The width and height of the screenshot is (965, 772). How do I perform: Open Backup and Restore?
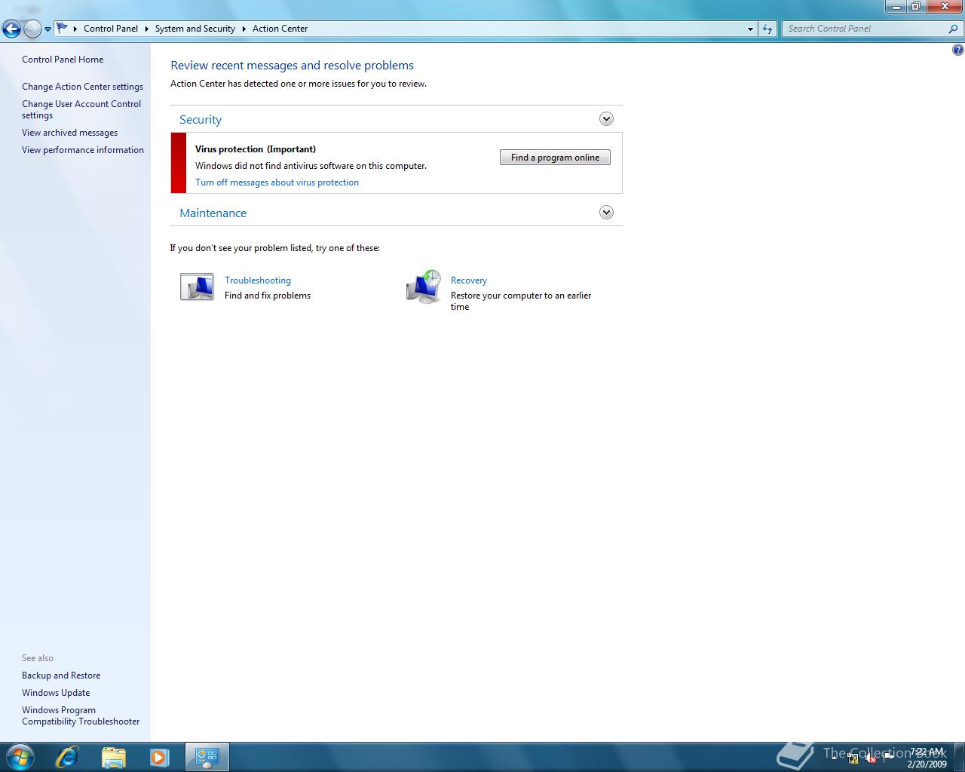pyautogui.click(x=61, y=675)
